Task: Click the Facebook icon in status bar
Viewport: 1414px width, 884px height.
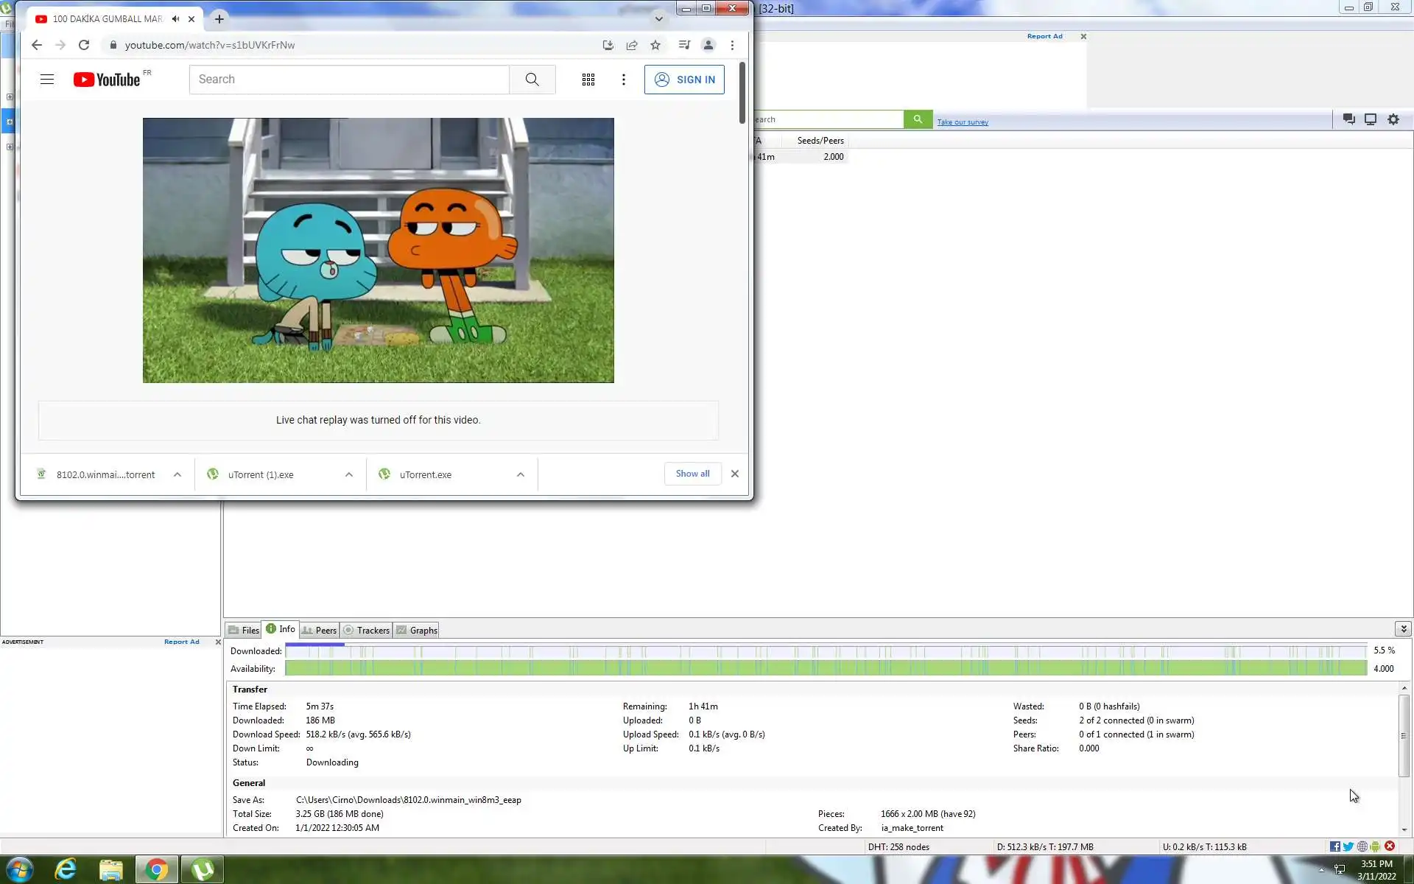Action: [1334, 846]
